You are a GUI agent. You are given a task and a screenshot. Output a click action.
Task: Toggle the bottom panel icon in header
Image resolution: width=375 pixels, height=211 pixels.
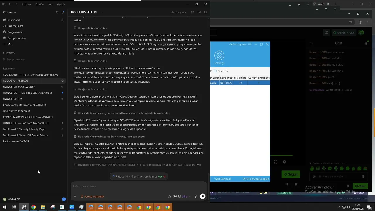(x=199, y=12)
